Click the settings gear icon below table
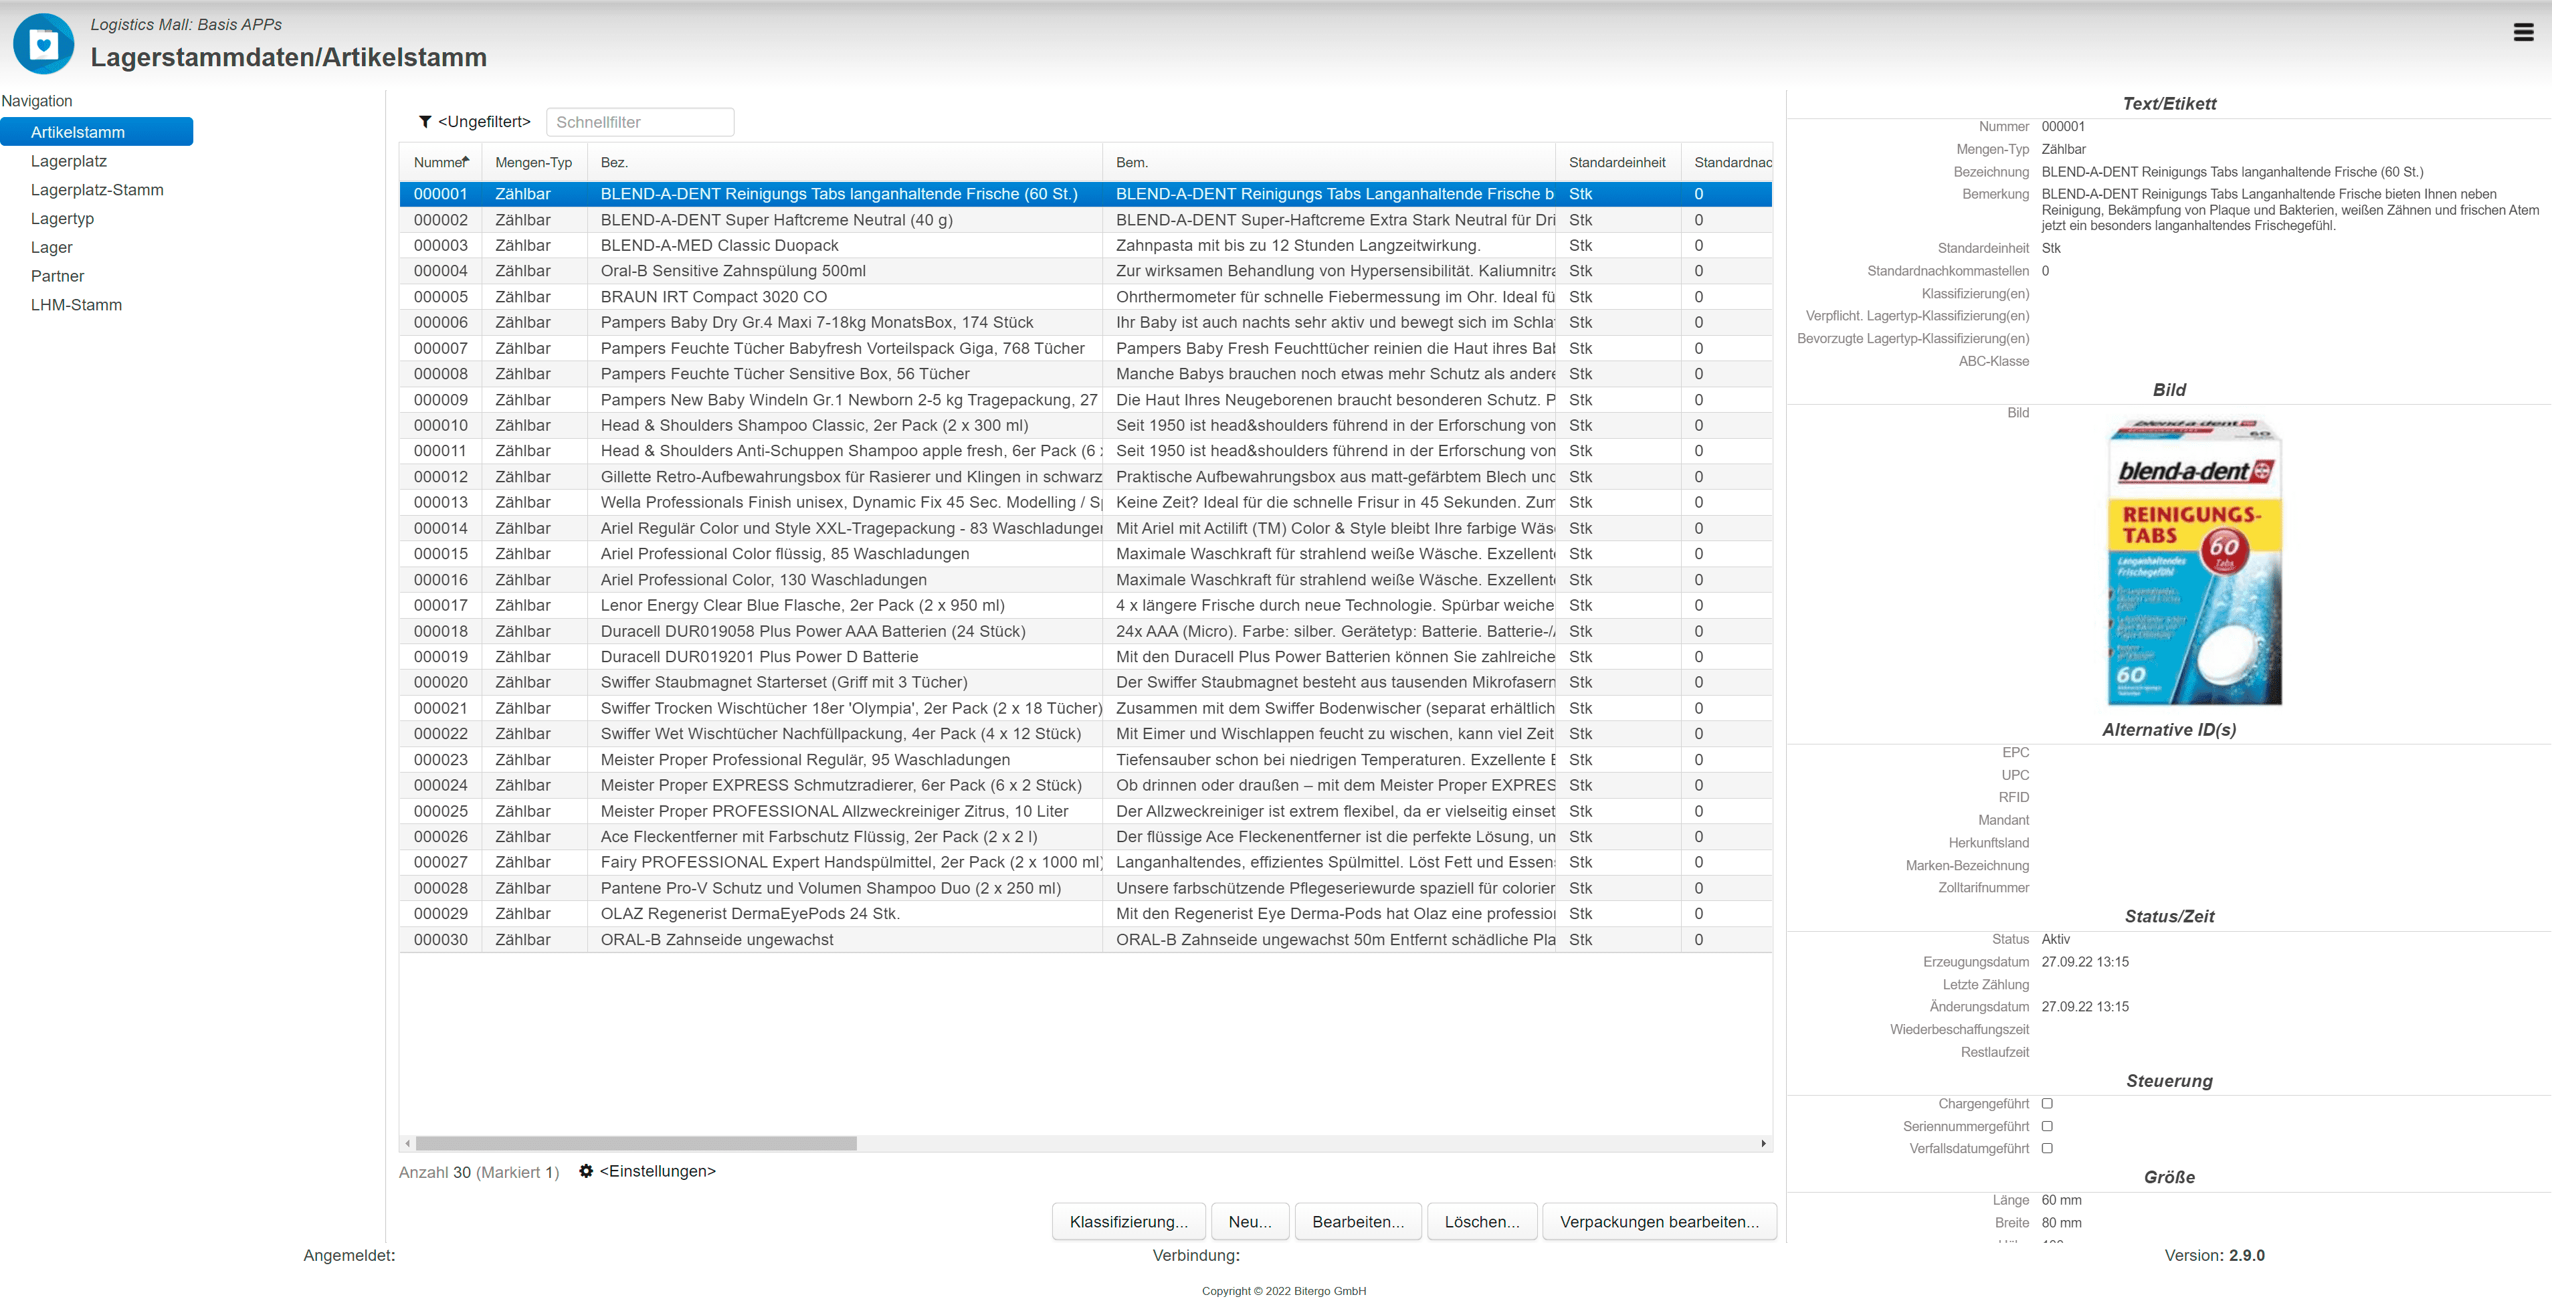The image size is (2552, 1301). pyautogui.click(x=587, y=1171)
